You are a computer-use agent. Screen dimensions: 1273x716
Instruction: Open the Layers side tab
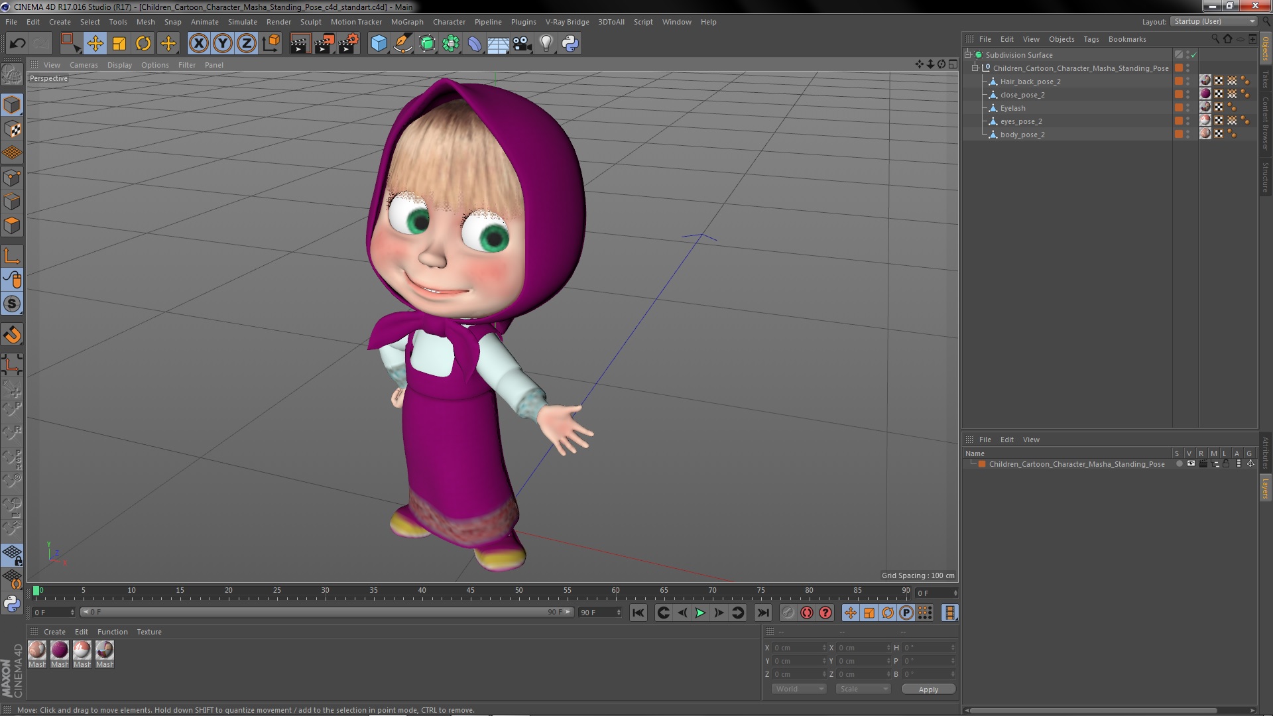1265,489
